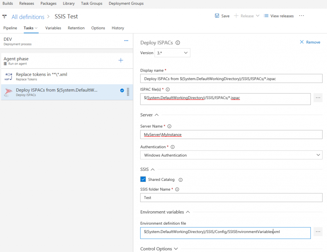The width and height of the screenshot is (327, 252).
Task: Open the Version dropdown showing 3.*
Action: [172, 52]
